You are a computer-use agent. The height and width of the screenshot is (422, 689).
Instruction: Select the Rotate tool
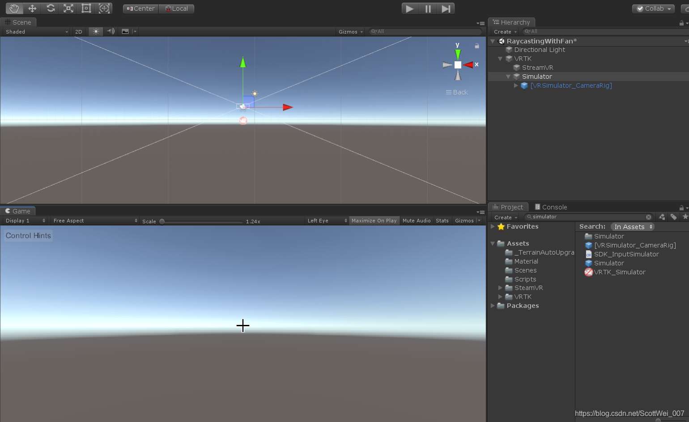coord(50,8)
